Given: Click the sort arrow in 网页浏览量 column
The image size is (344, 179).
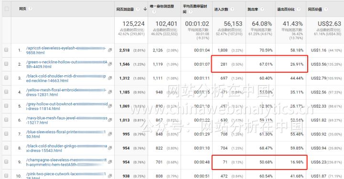Looking at the screenshot, I should [145, 9].
